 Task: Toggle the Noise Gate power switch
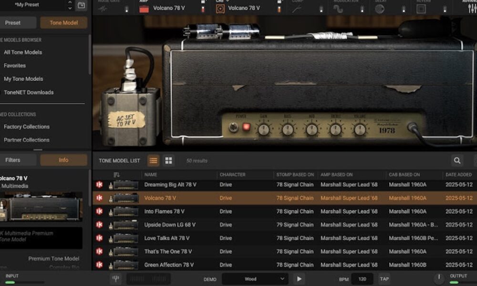(126, 9)
